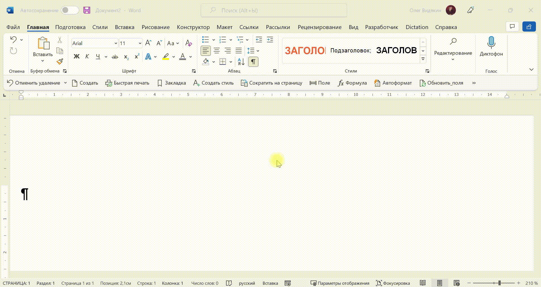Image resolution: width=541 pixels, height=287 pixels.
Task: Toggle left text alignment
Action: (205, 51)
